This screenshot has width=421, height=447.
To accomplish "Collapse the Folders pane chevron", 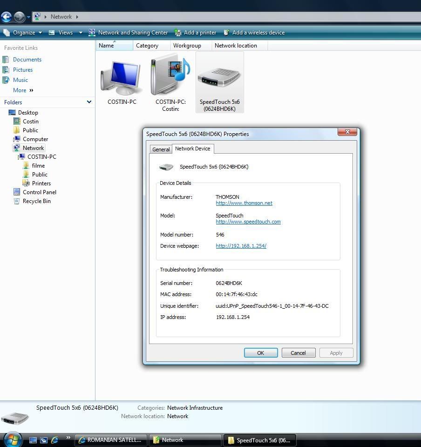I will click(x=89, y=102).
